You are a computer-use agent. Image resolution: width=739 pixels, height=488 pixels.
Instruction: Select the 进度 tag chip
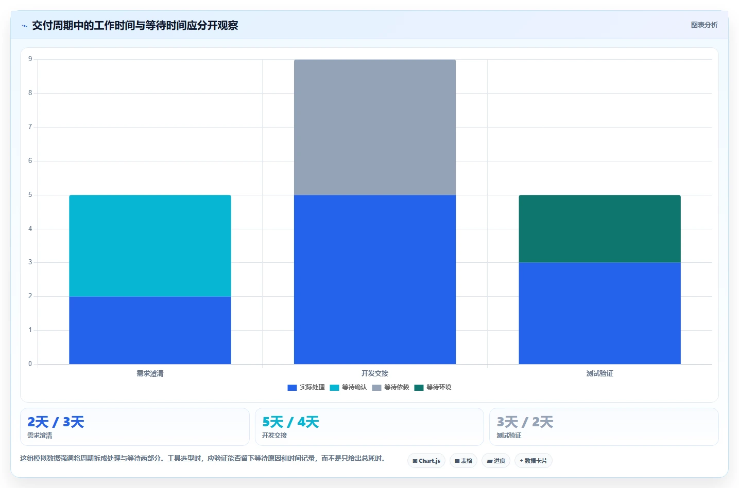(x=496, y=461)
